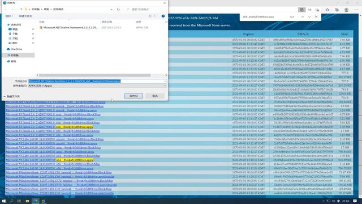Image resolution: width=362 pixels, height=204 pixels.
Task: Sort files by 名称 (Name) column
Action: coord(42,22)
